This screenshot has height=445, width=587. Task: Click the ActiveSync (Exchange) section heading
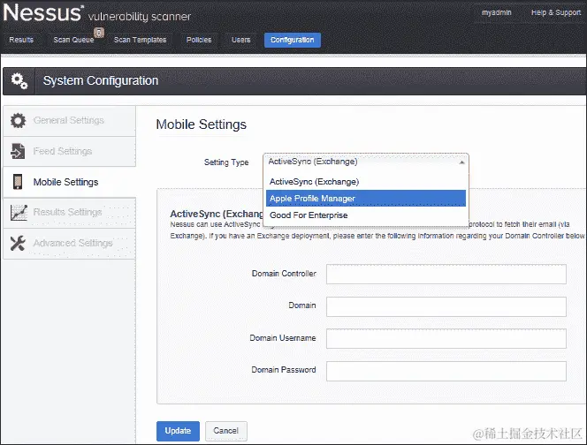click(217, 214)
